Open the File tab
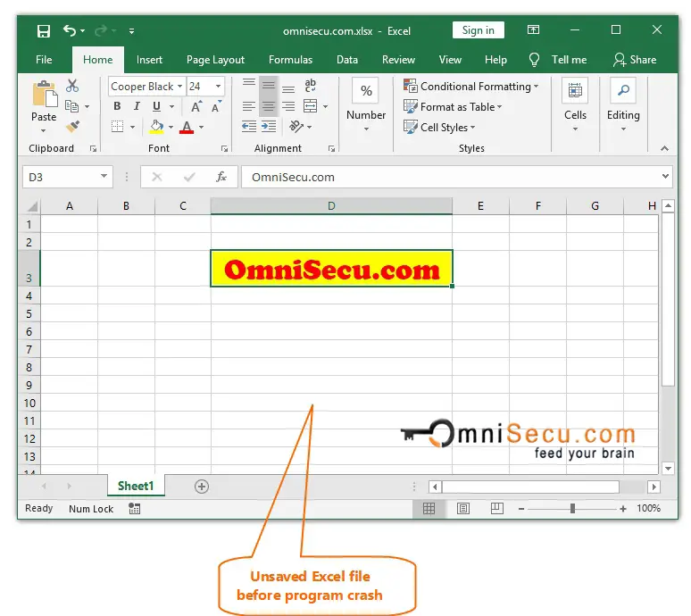 pos(44,60)
